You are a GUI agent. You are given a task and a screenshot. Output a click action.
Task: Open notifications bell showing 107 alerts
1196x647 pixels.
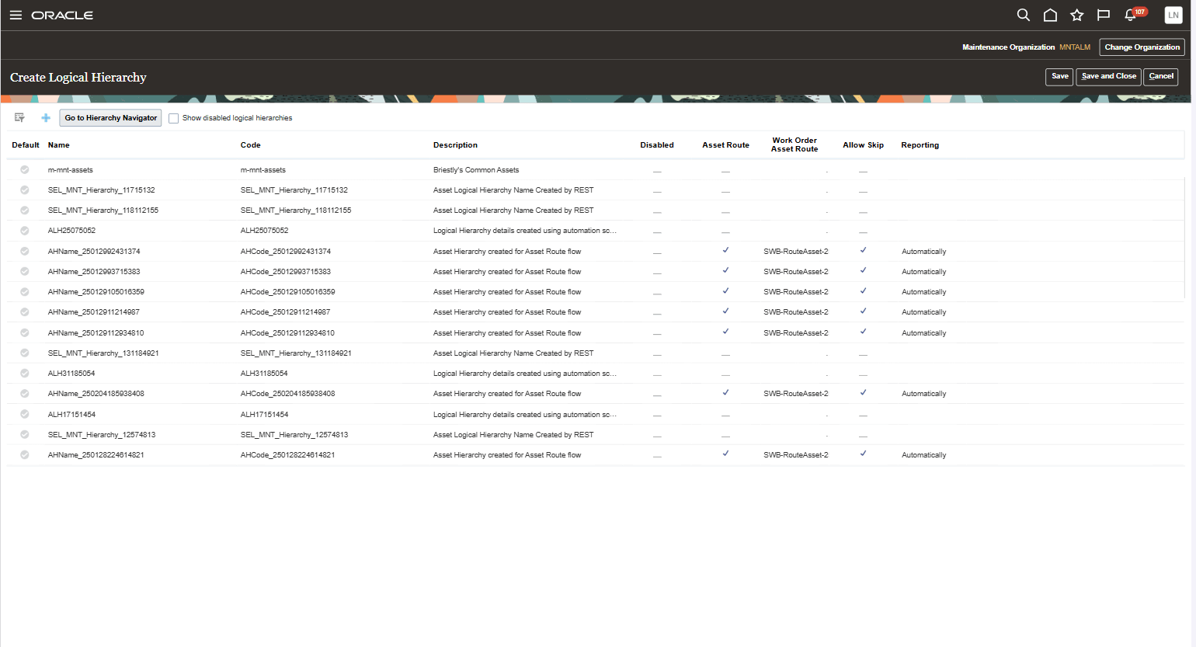click(x=1130, y=15)
